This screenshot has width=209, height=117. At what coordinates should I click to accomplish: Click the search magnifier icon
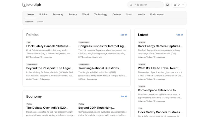(131, 5)
